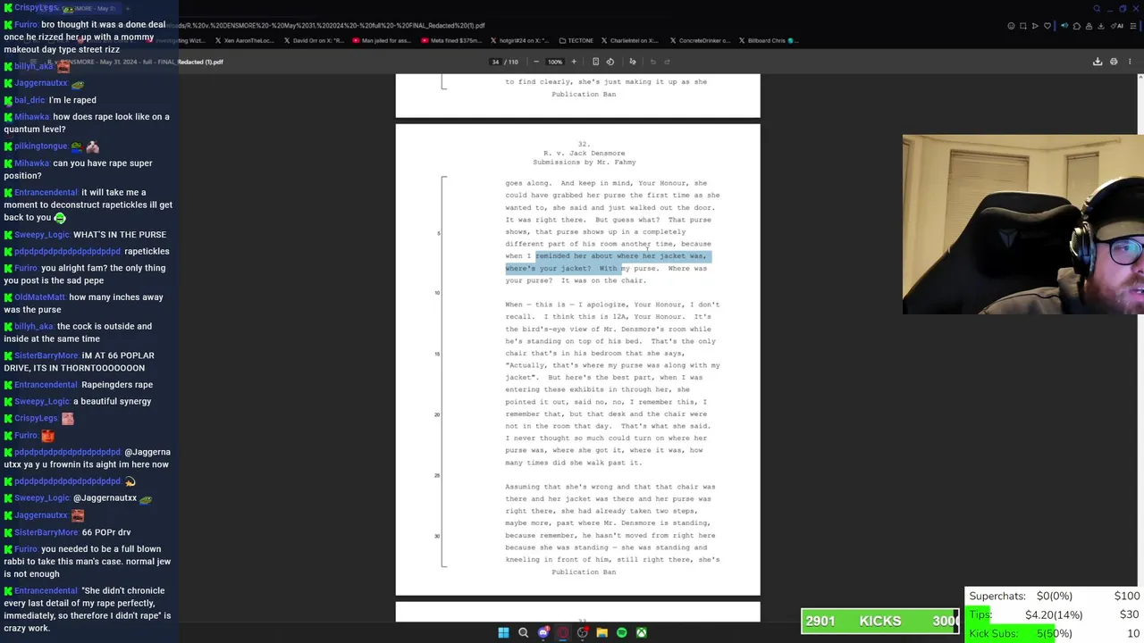Edit the current page number 34 field

coord(495,62)
